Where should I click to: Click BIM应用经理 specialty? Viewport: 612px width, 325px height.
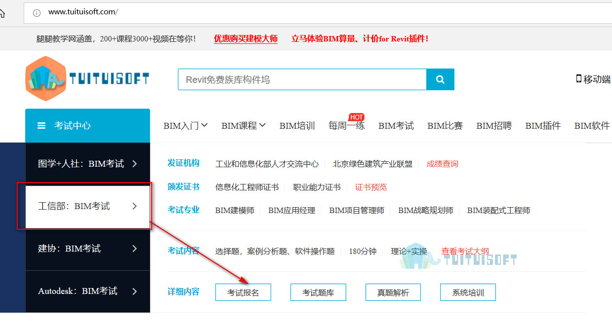(x=292, y=210)
